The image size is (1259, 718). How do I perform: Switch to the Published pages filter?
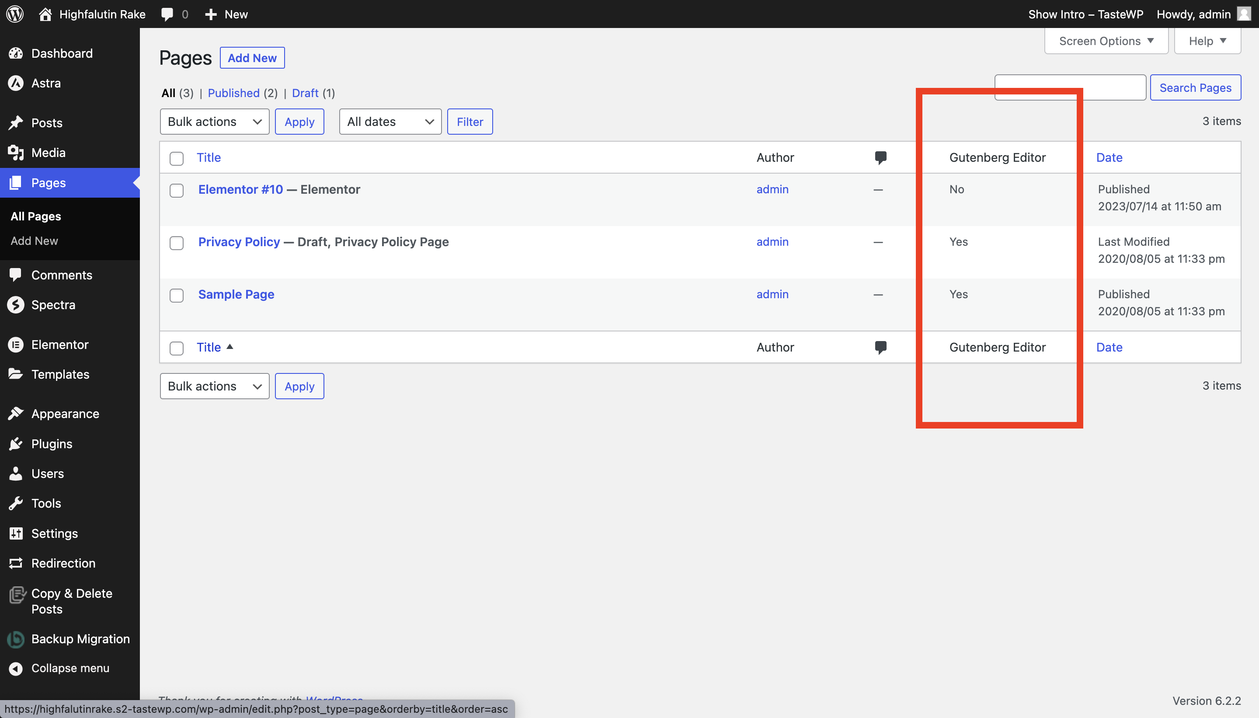pyautogui.click(x=234, y=93)
